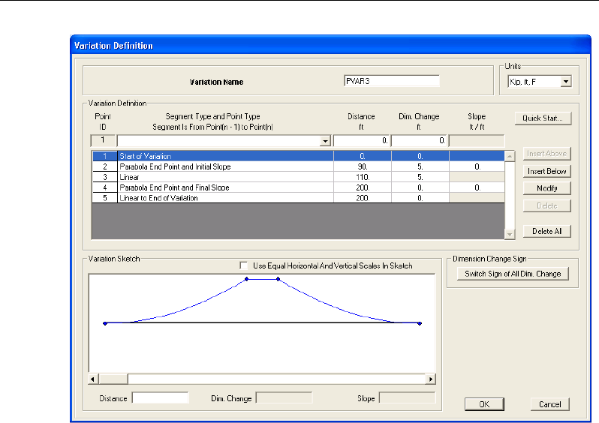This screenshot has width=599, height=423.
Task: Click the sketch Distance input box
Action: (160, 397)
